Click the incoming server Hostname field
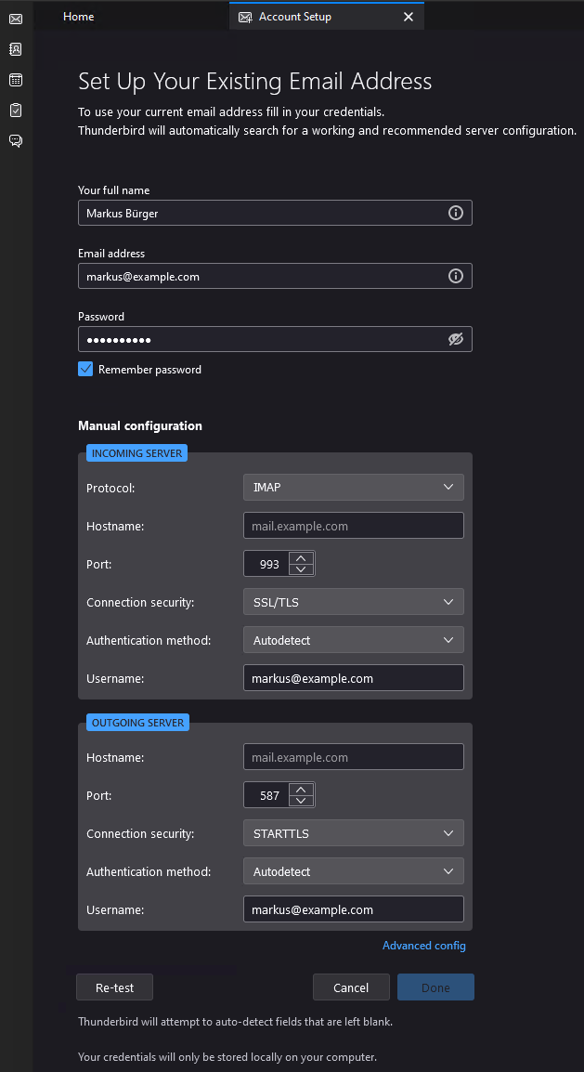 click(353, 526)
